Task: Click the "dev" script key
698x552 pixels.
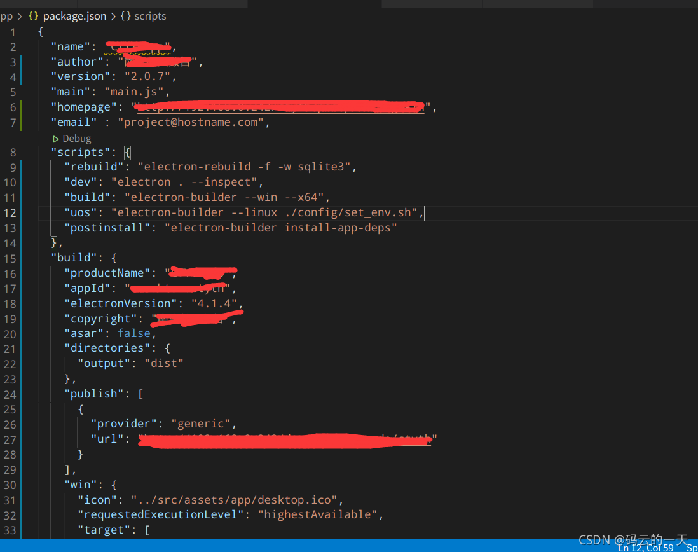Action: click(x=81, y=182)
